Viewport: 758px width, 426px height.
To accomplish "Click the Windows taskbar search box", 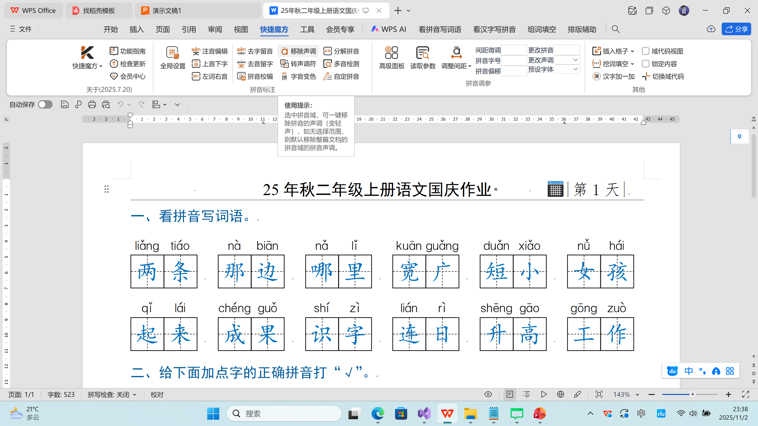I will point(284,413).
